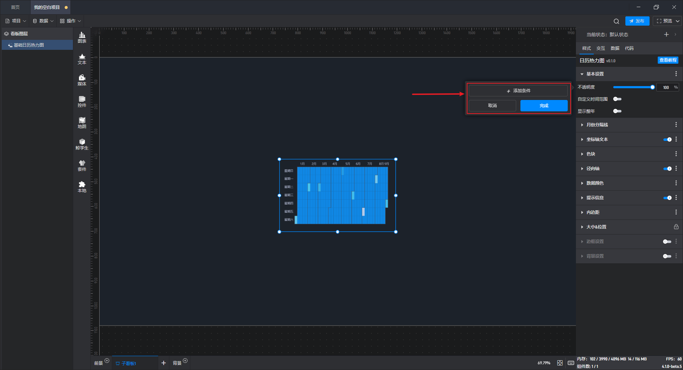Open 色块 more options menu
The height and width of the screenshot is (370, 683).
pyautogui.click(x=676, y=154)
